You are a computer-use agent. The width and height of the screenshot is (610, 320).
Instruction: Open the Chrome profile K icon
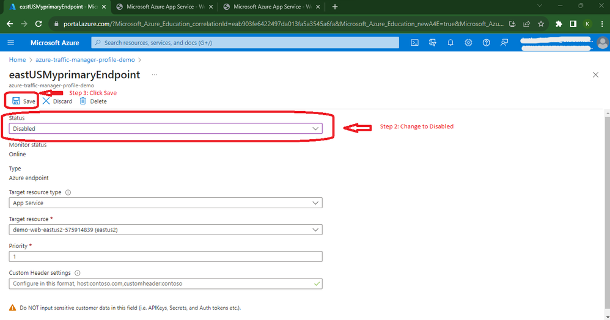(587, 24)
